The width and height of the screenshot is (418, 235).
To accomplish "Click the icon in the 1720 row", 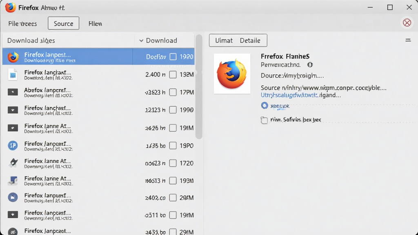I will [13, 163].
